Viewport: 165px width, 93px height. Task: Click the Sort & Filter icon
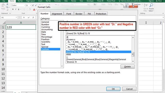coord(146,6)
